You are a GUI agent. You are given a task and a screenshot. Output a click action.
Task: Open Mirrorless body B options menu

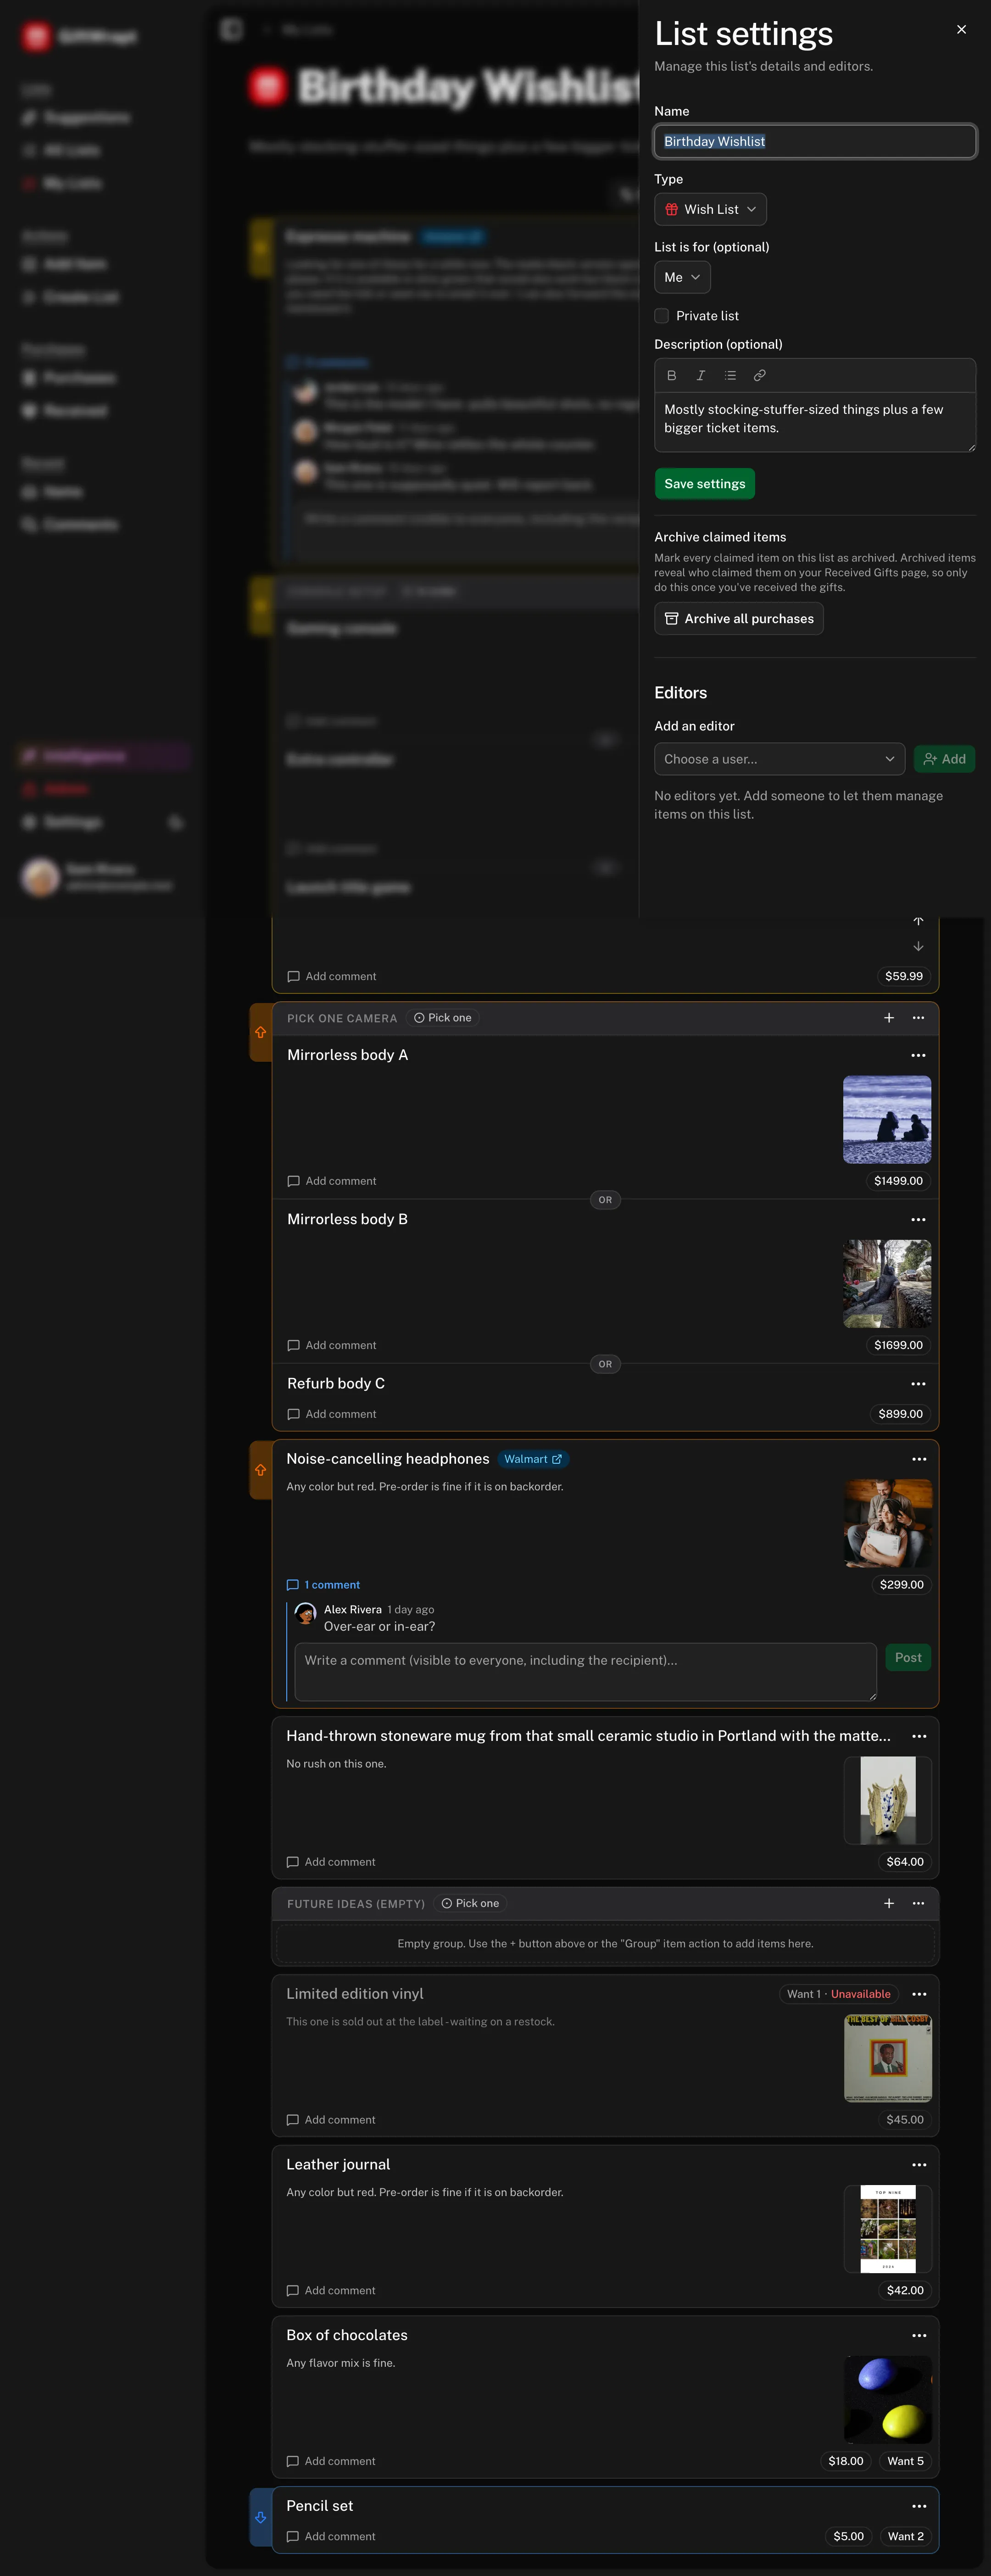point(918,1220)
